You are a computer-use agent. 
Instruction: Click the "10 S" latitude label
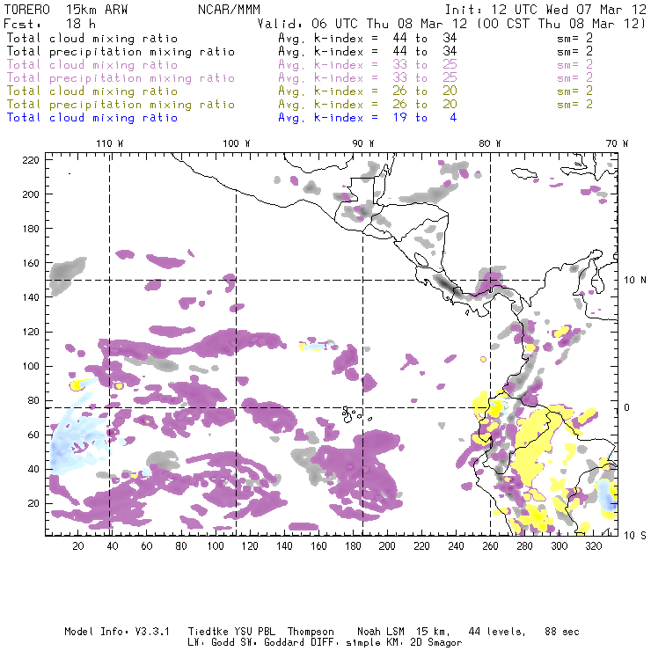[635, 536]
